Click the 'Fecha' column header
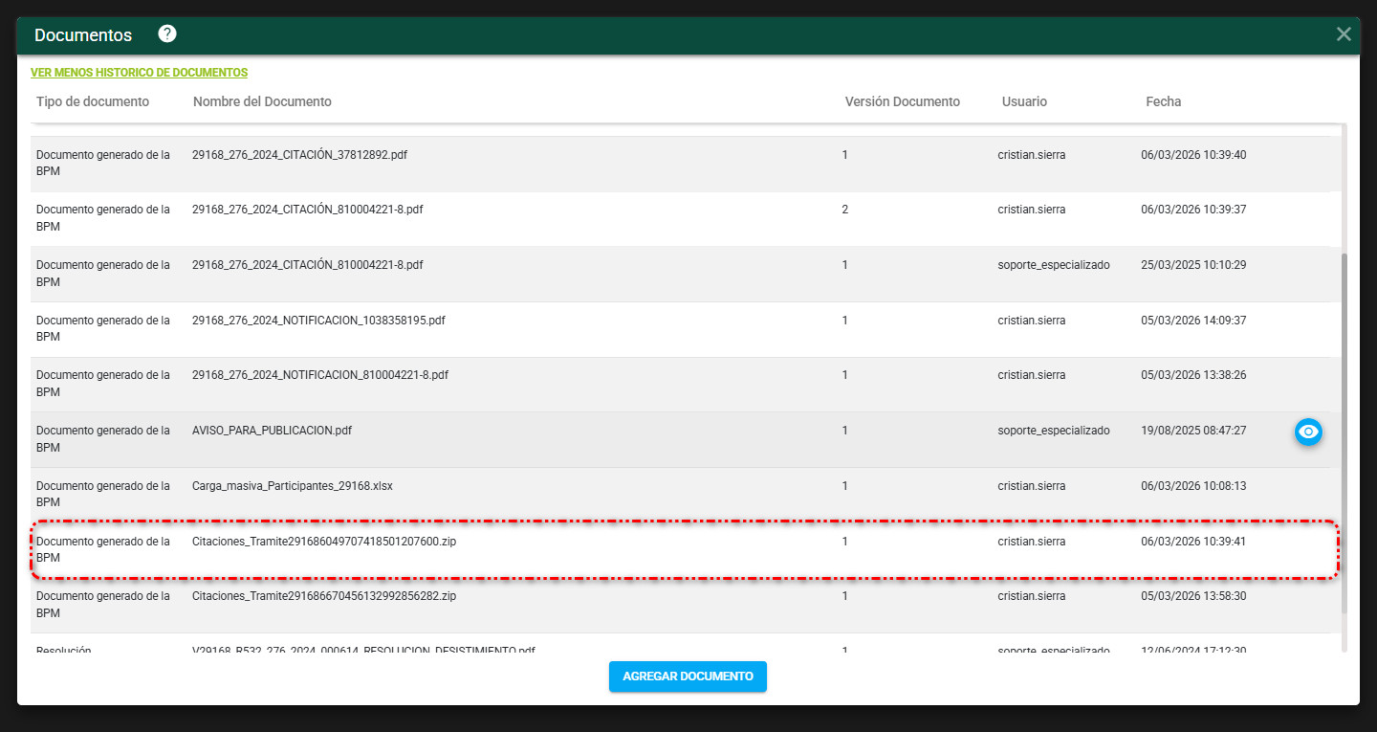 [1163, 101]
